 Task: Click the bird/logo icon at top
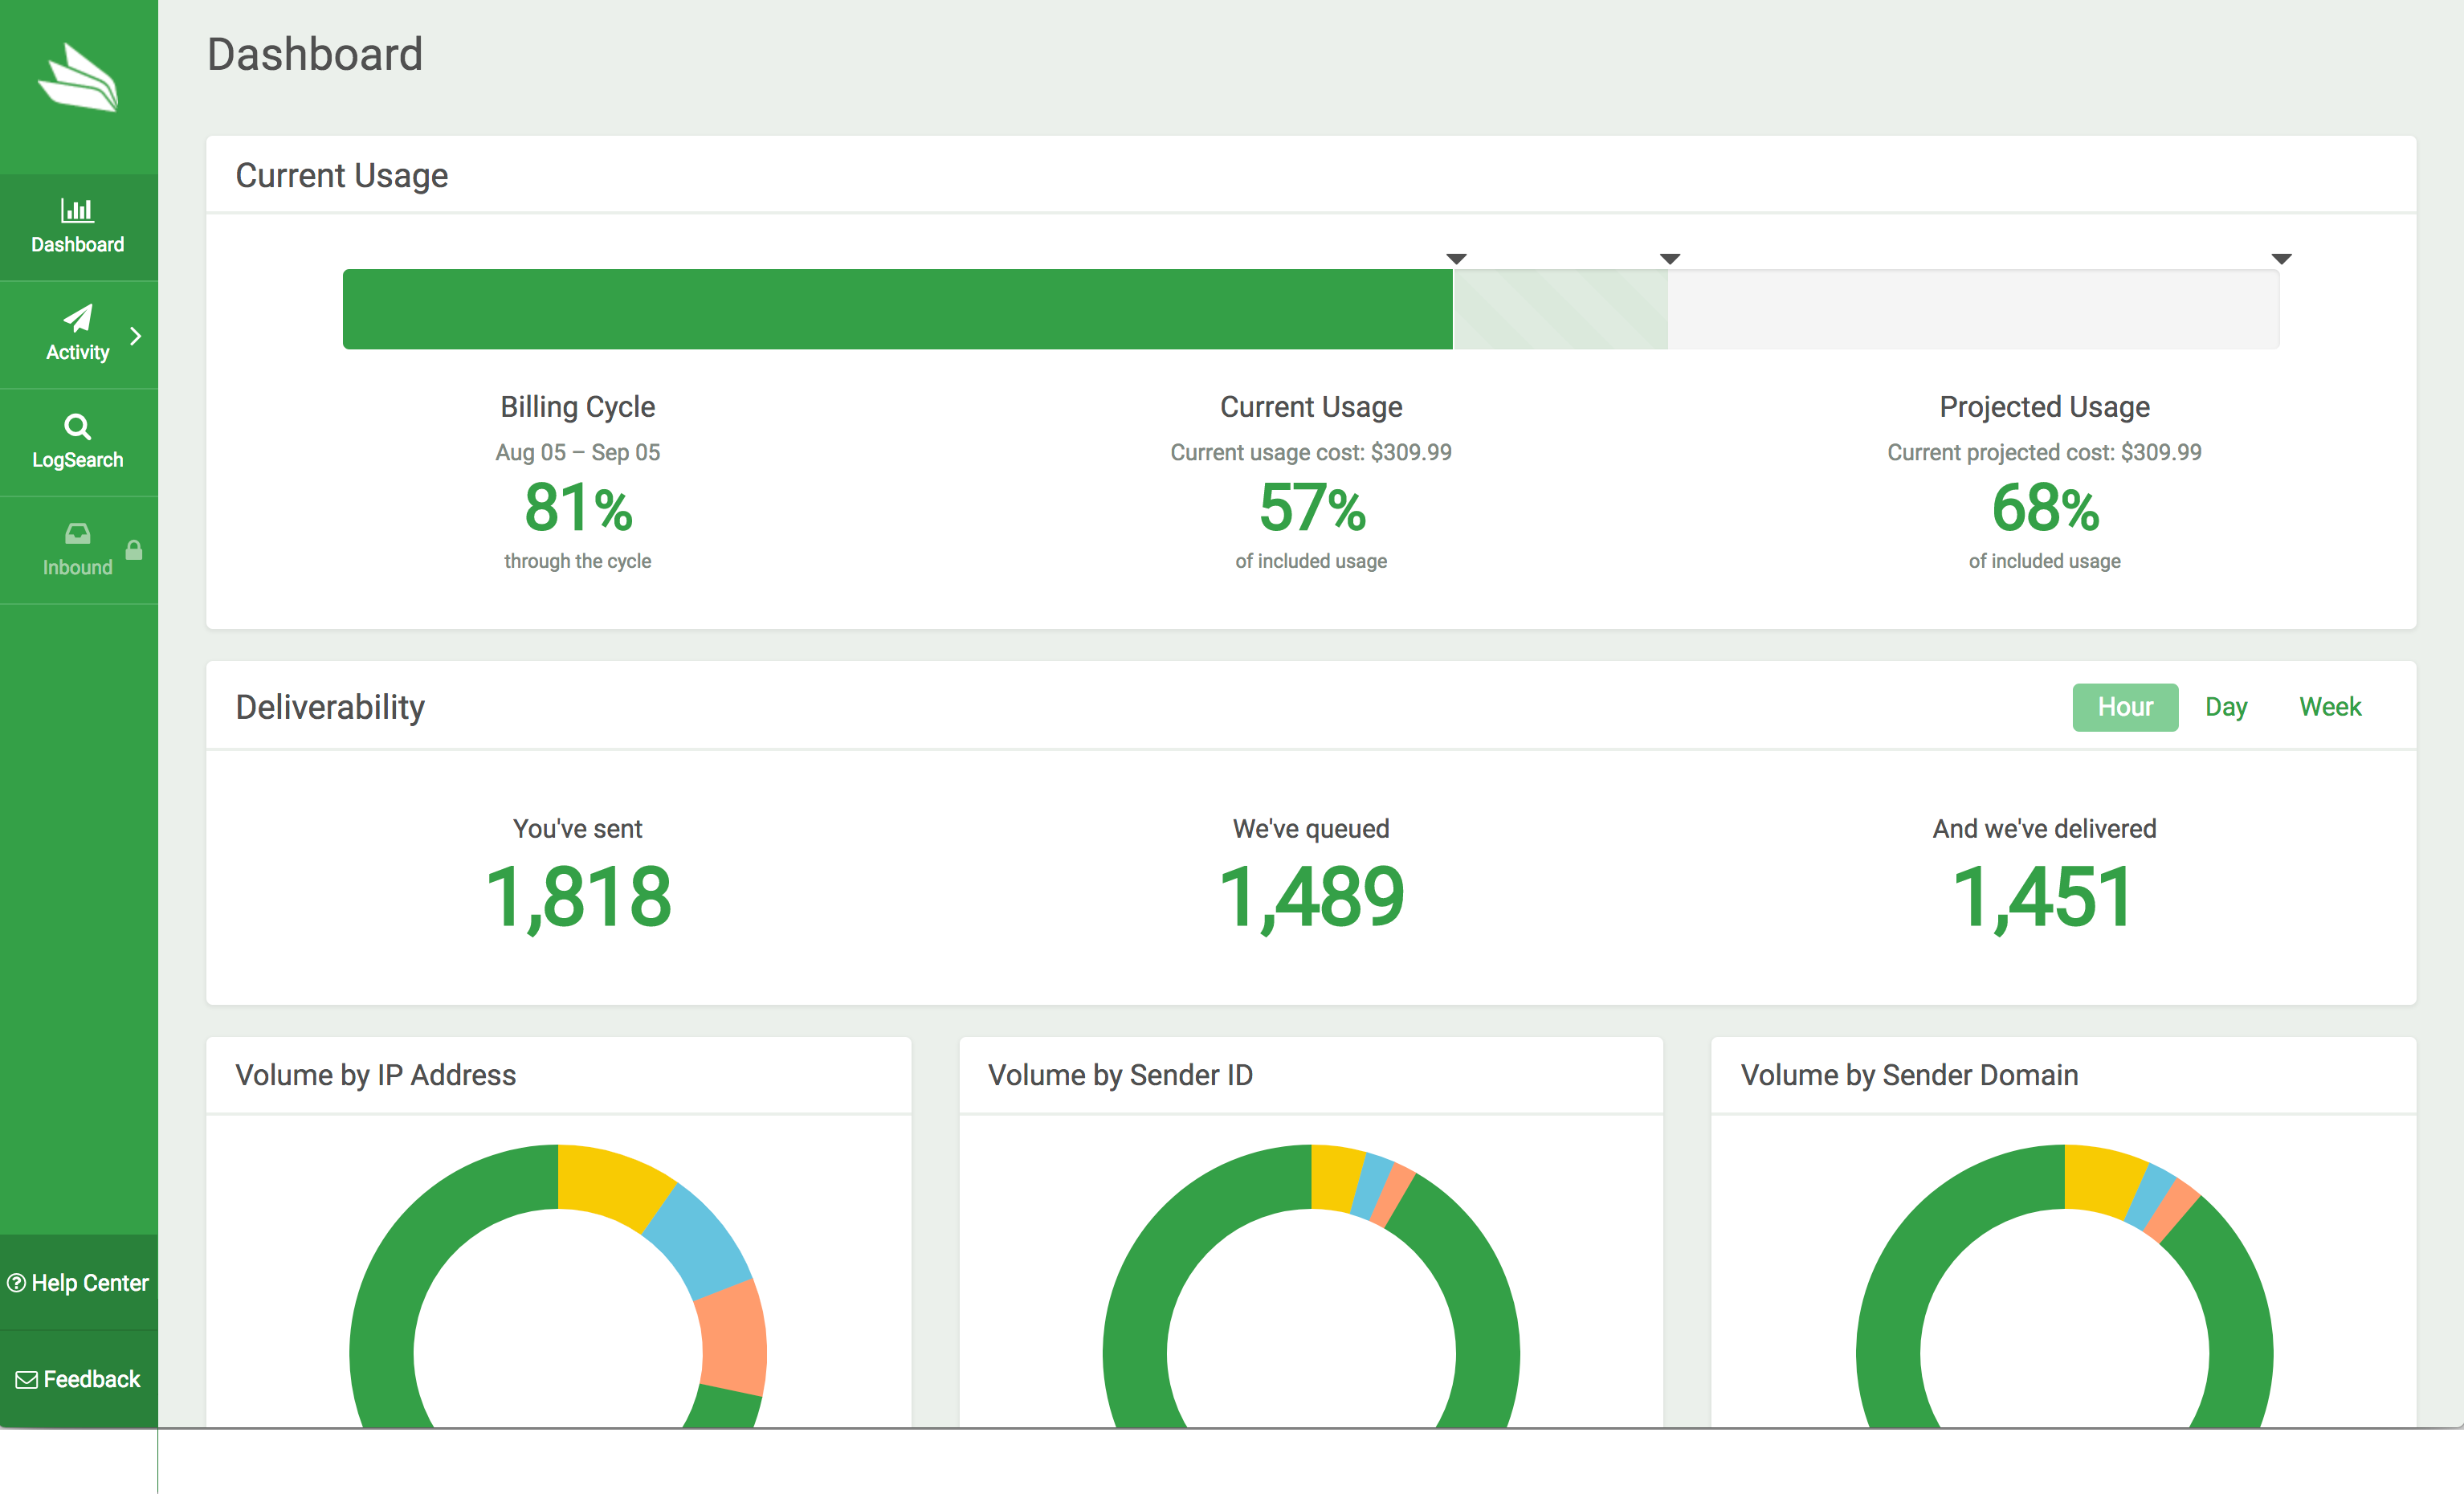[77, 81]
